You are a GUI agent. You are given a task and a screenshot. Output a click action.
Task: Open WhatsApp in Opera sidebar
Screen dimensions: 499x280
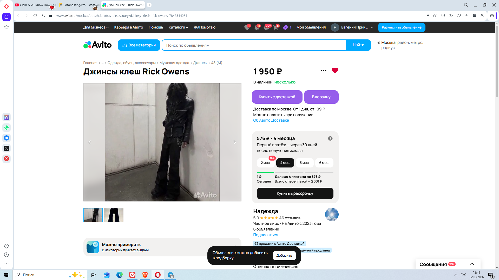(6, 128)
